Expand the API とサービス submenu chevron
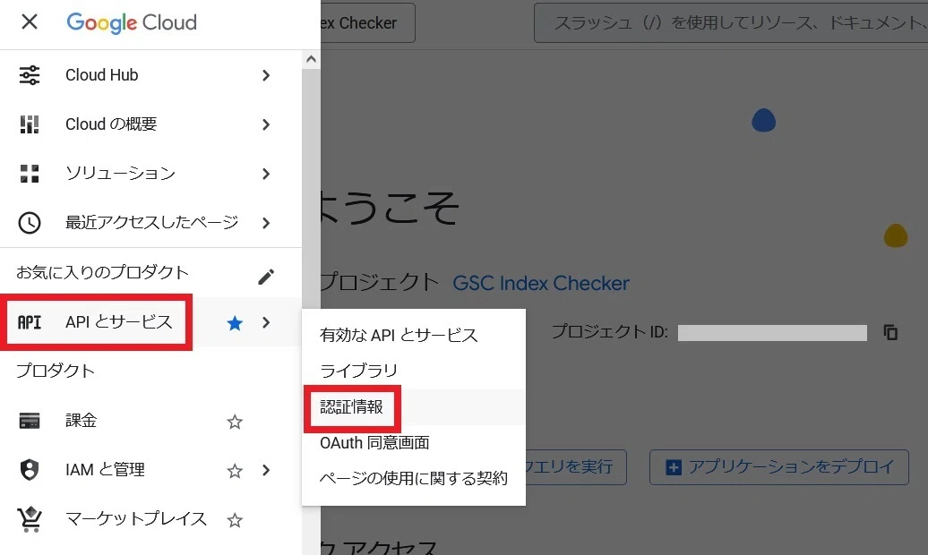Screen dimensions: 928x555 266,322
